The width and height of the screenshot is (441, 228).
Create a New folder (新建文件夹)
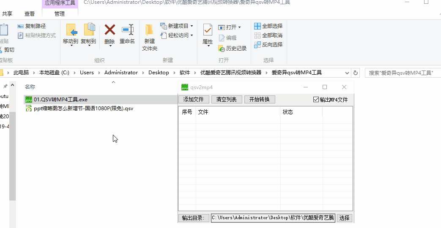pos(150,38)
